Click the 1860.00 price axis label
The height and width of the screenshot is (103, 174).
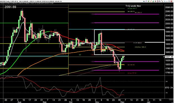(169, 52)
